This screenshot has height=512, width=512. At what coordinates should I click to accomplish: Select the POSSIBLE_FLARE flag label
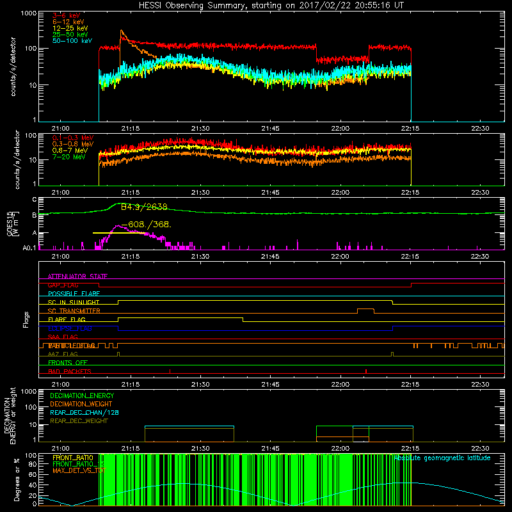click(x=74, y=294)
